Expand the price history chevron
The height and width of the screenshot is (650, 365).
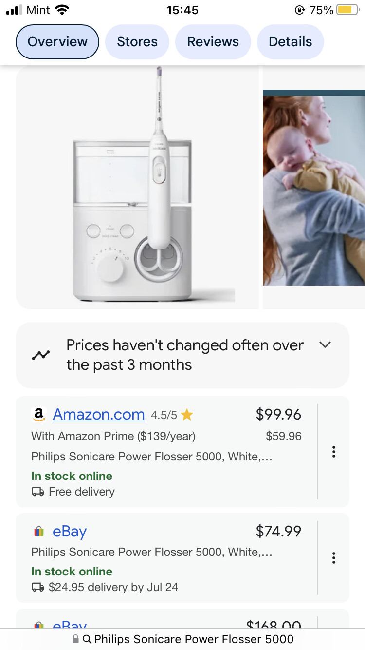point(325,345)
